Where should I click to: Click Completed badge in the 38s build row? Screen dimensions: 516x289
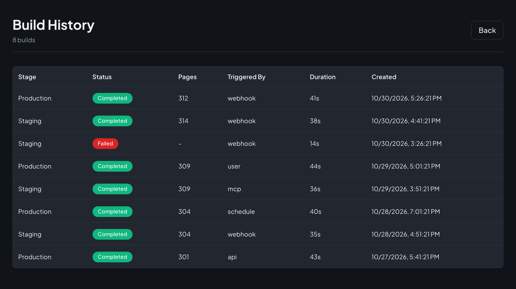(x=113, y=121)
